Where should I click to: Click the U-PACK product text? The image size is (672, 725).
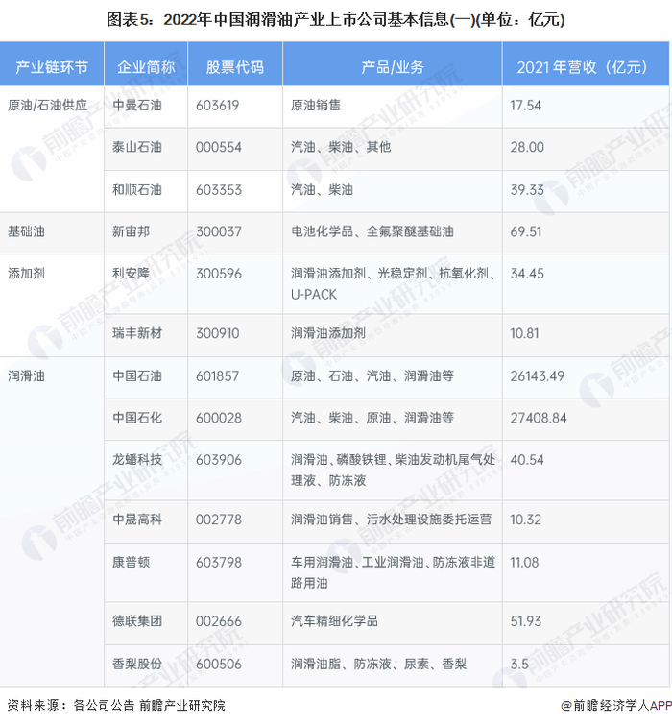[314, 295]
